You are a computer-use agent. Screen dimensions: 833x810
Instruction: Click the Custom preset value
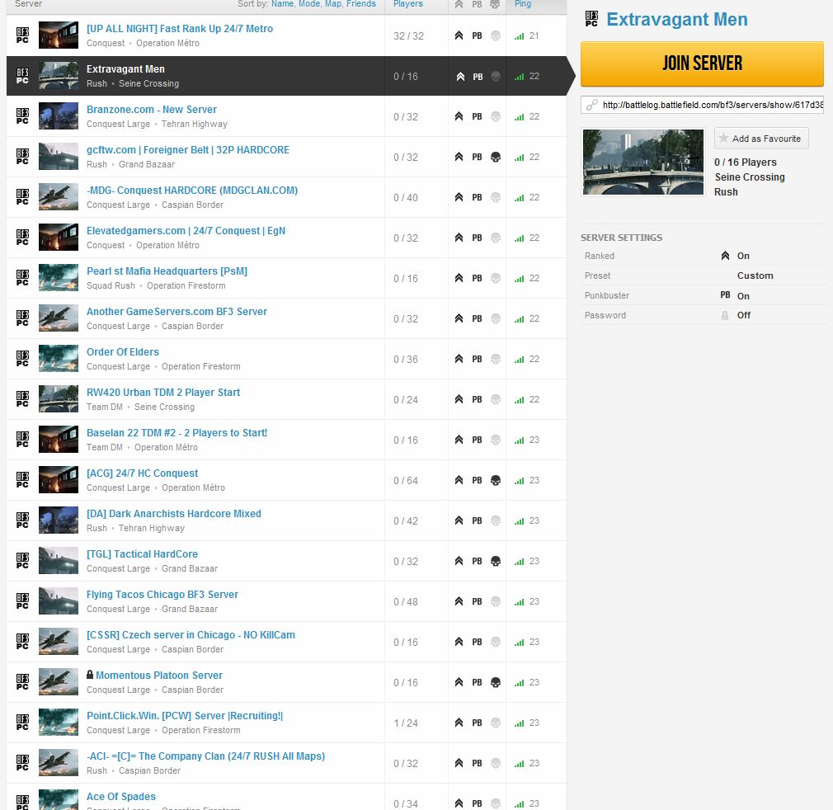[755, 275]
